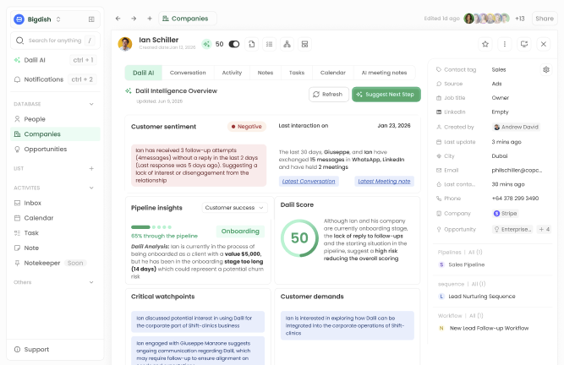Click the Stripe company chip
Viewport: 564px width, 365px height.
click(x=506, y=214)
